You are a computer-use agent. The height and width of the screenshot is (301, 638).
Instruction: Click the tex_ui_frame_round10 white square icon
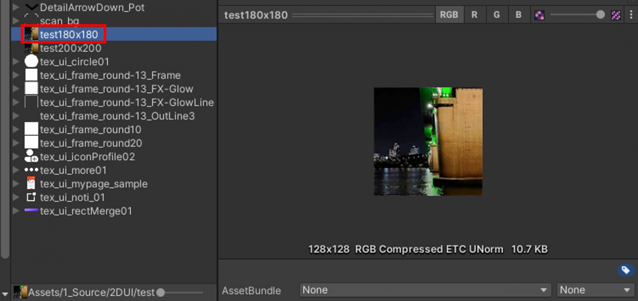[x=31, y=129]
